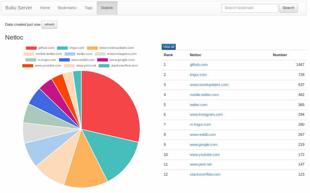Click the Rank column header
This screenshot has width=310, height=193.
coord(168,55)
